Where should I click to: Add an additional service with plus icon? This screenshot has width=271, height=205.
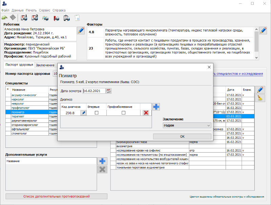click(x=102, y=161)
